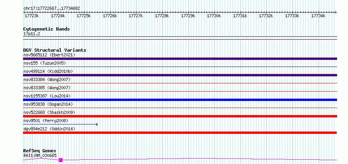
Task: Open the nsv5665112 (Ebert2021) variant label
Action: 49,55
